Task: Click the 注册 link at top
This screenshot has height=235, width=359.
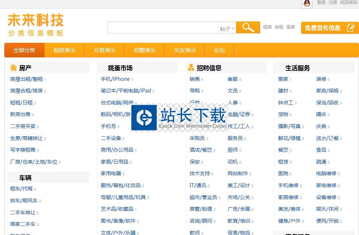Action: (x=333, y=3)
